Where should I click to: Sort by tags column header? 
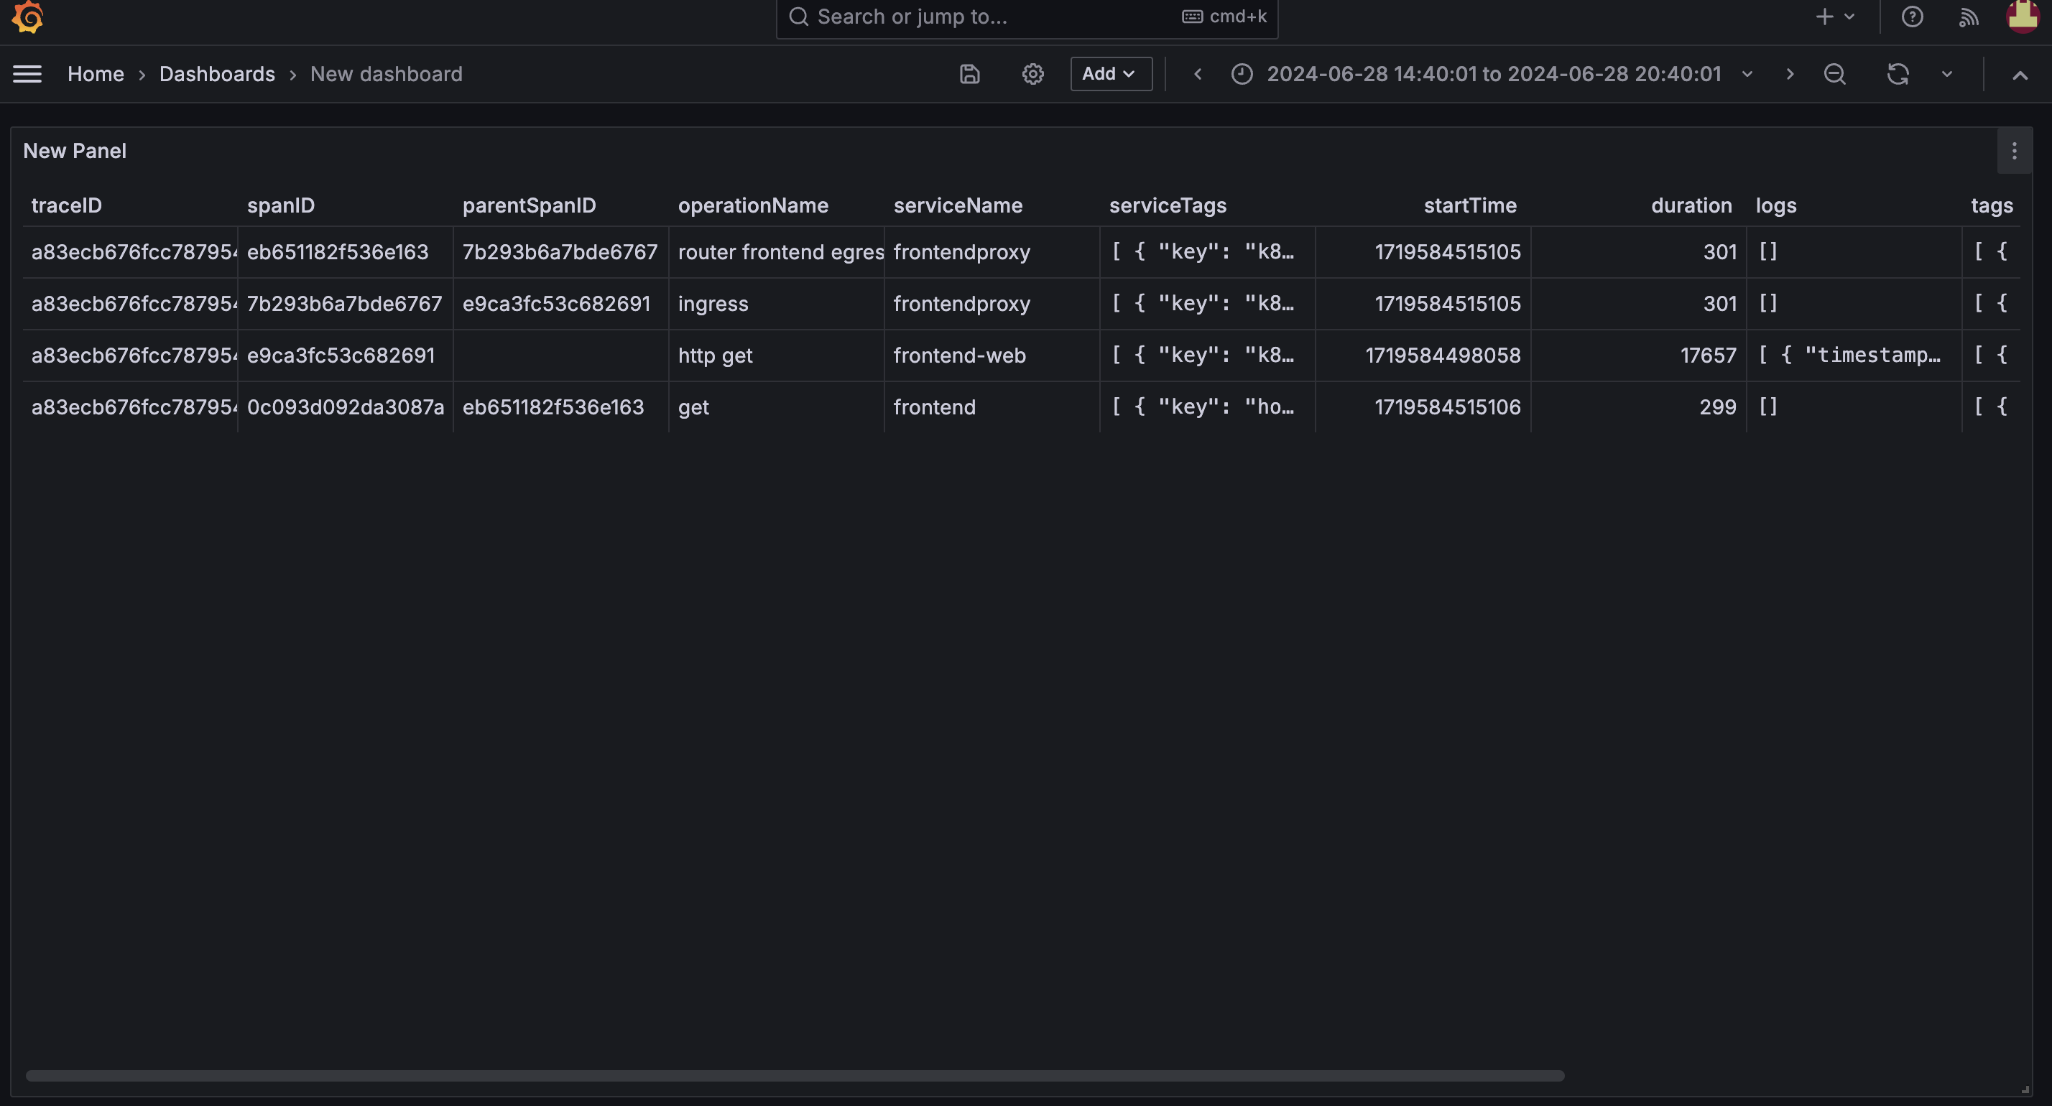coord(1992,205)
